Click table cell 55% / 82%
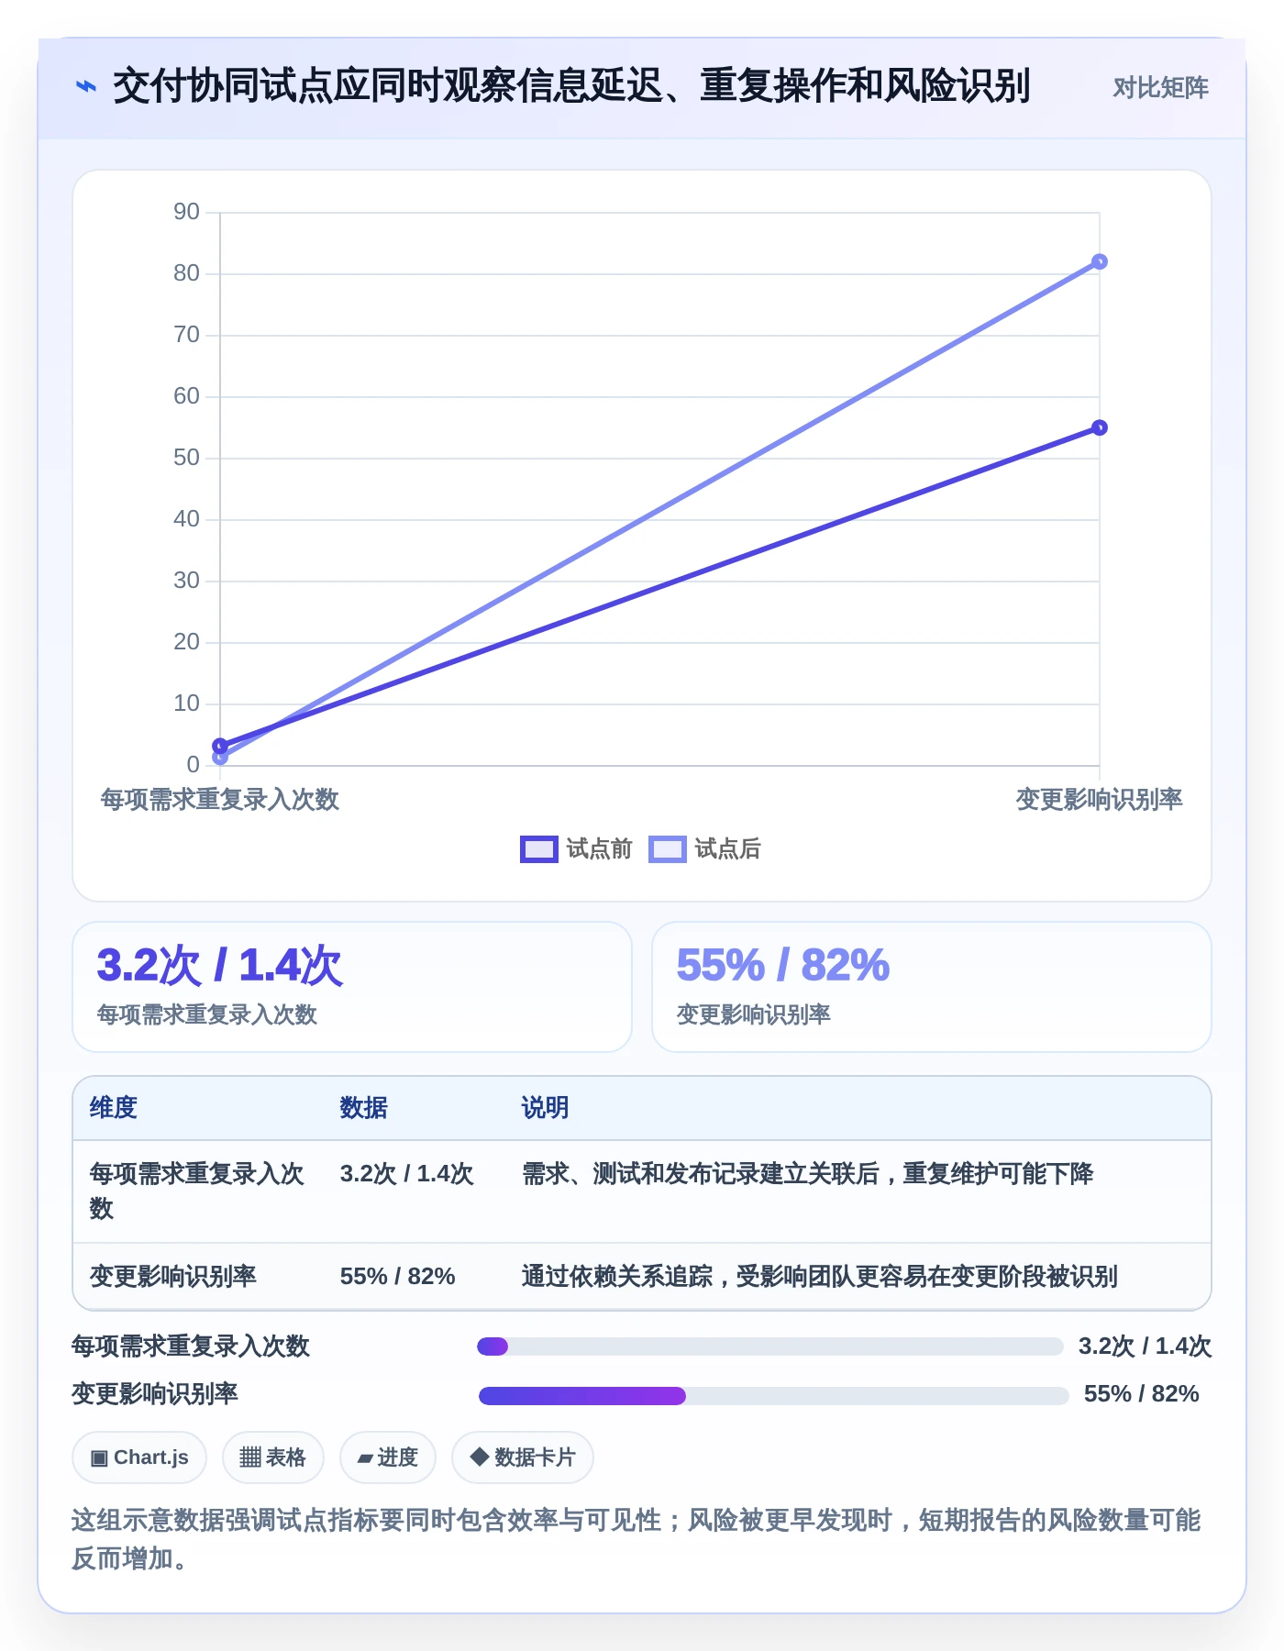Screen dimensions: 1284x1651 pyautogui.click(x=398, y=1277)
